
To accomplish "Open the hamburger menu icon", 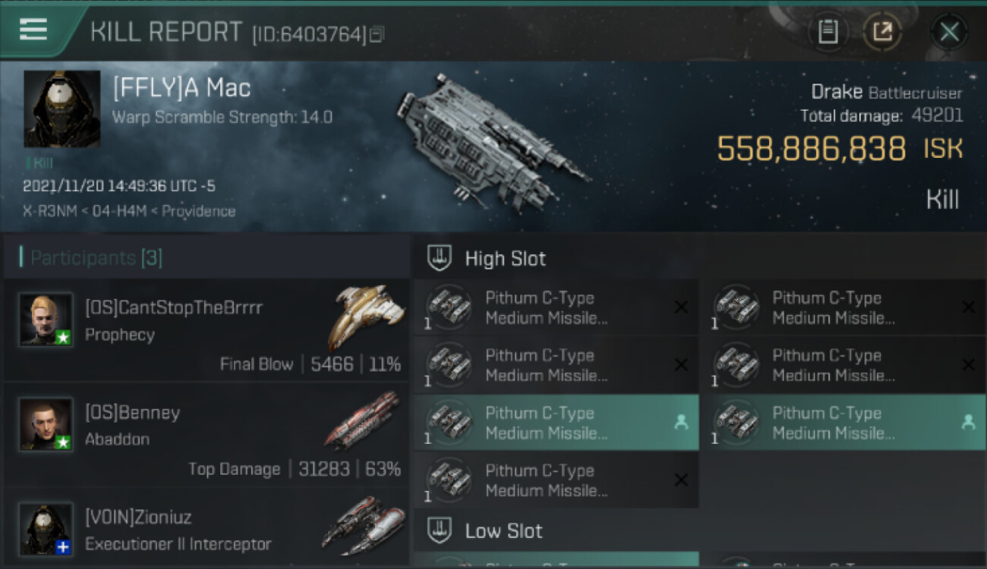I will click(33, 30).
